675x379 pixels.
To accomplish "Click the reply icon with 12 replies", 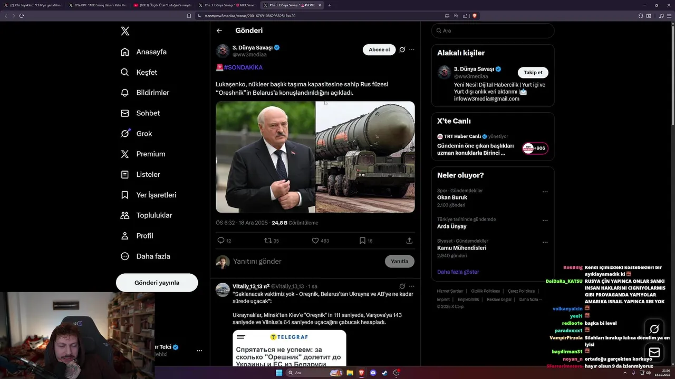I will click(x=221, y=241).
